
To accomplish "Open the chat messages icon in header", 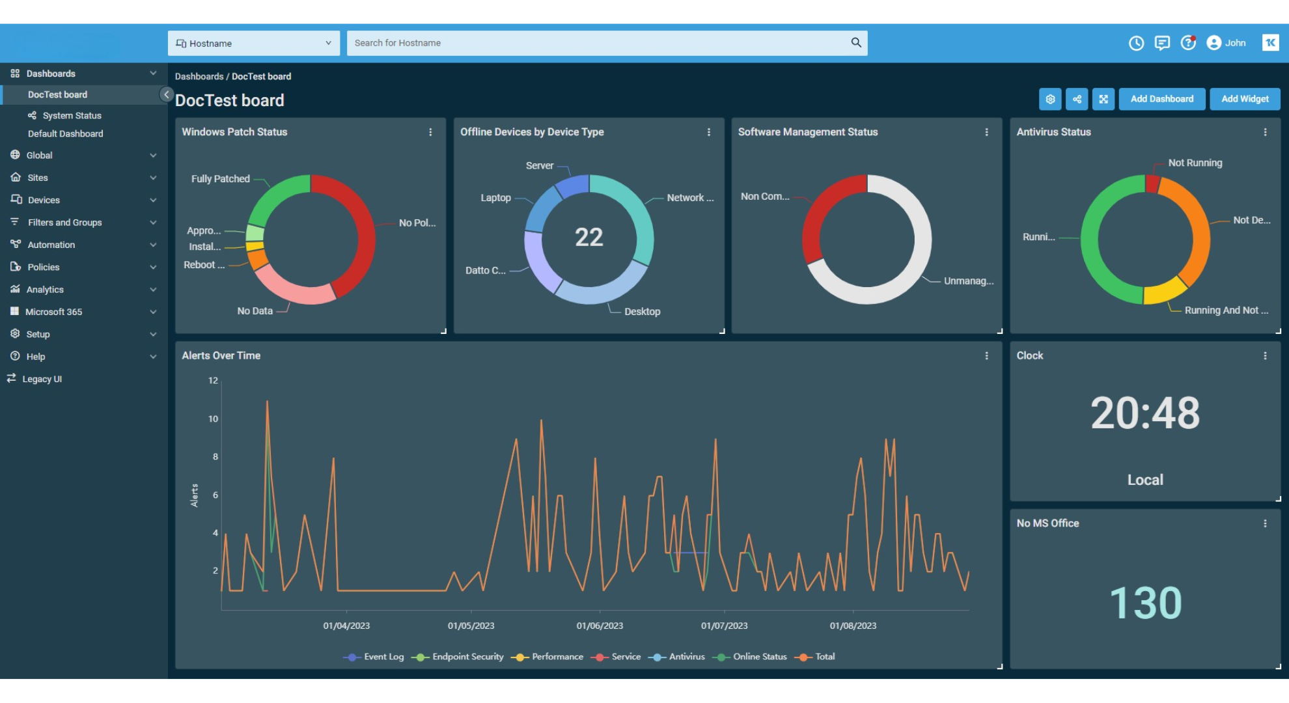I will pyautogui.click(x=1162, y=43).
